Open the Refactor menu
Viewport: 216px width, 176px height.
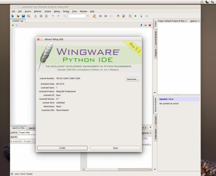click(x=38, y=12)
